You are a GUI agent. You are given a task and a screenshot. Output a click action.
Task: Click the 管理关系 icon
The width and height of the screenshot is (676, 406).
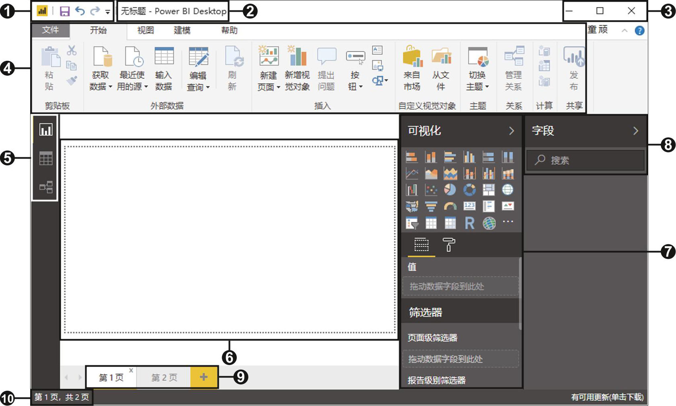pos(514,56)
